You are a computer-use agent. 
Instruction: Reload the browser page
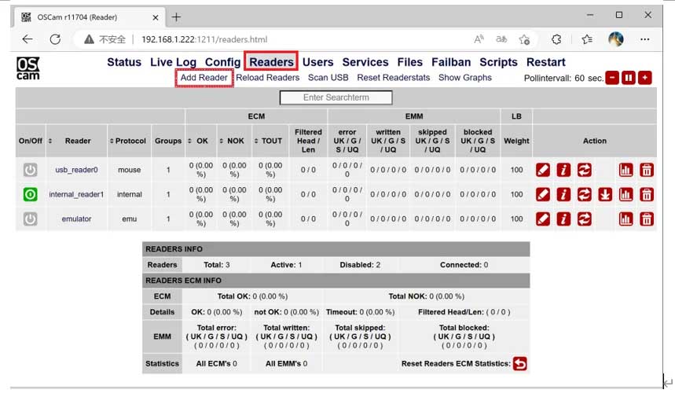pos(55,39)
